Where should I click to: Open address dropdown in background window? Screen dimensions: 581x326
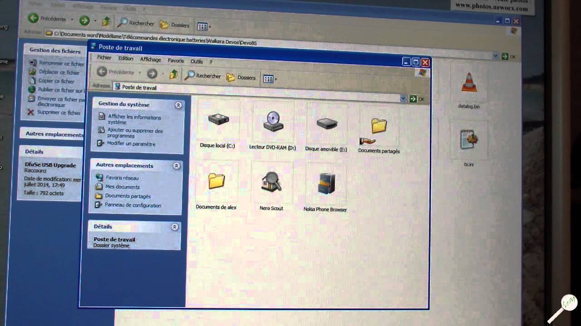point(495,56)
